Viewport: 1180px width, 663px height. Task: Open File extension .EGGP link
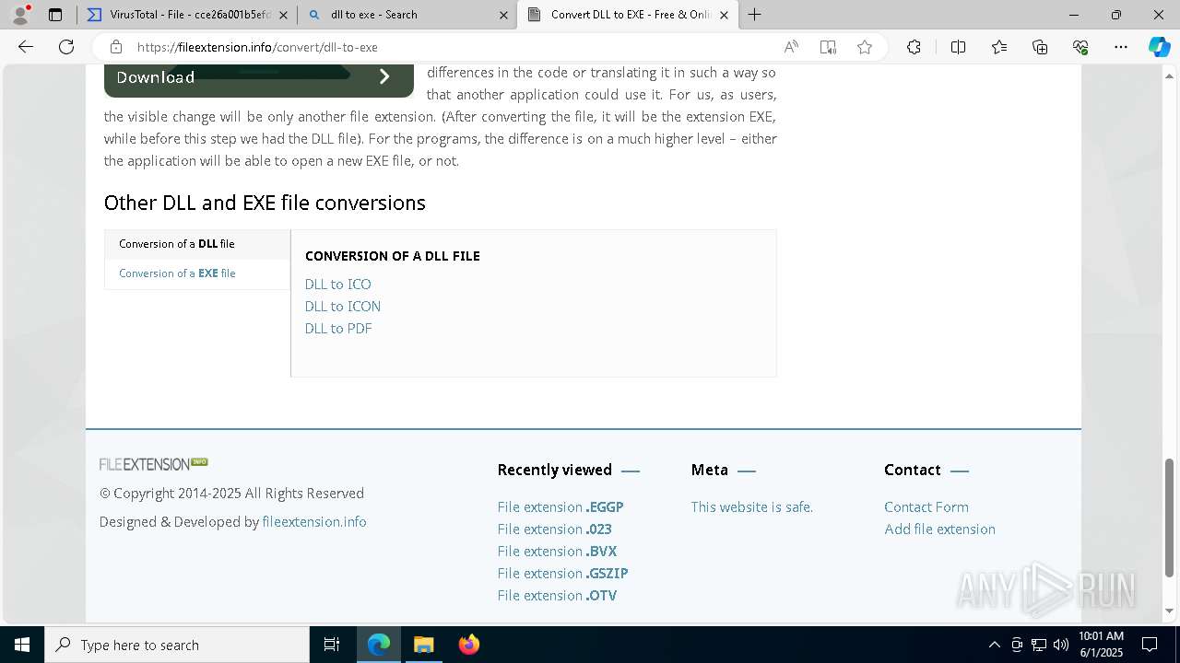[560, 507]
